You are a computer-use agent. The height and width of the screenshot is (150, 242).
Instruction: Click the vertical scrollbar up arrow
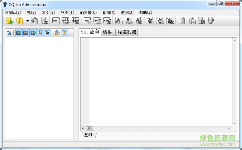coord(235,40)
